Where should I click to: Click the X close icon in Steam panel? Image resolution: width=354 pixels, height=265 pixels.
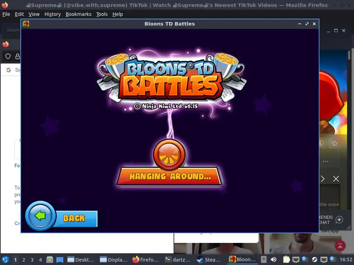pyautogui.click(x=336, y=179)
